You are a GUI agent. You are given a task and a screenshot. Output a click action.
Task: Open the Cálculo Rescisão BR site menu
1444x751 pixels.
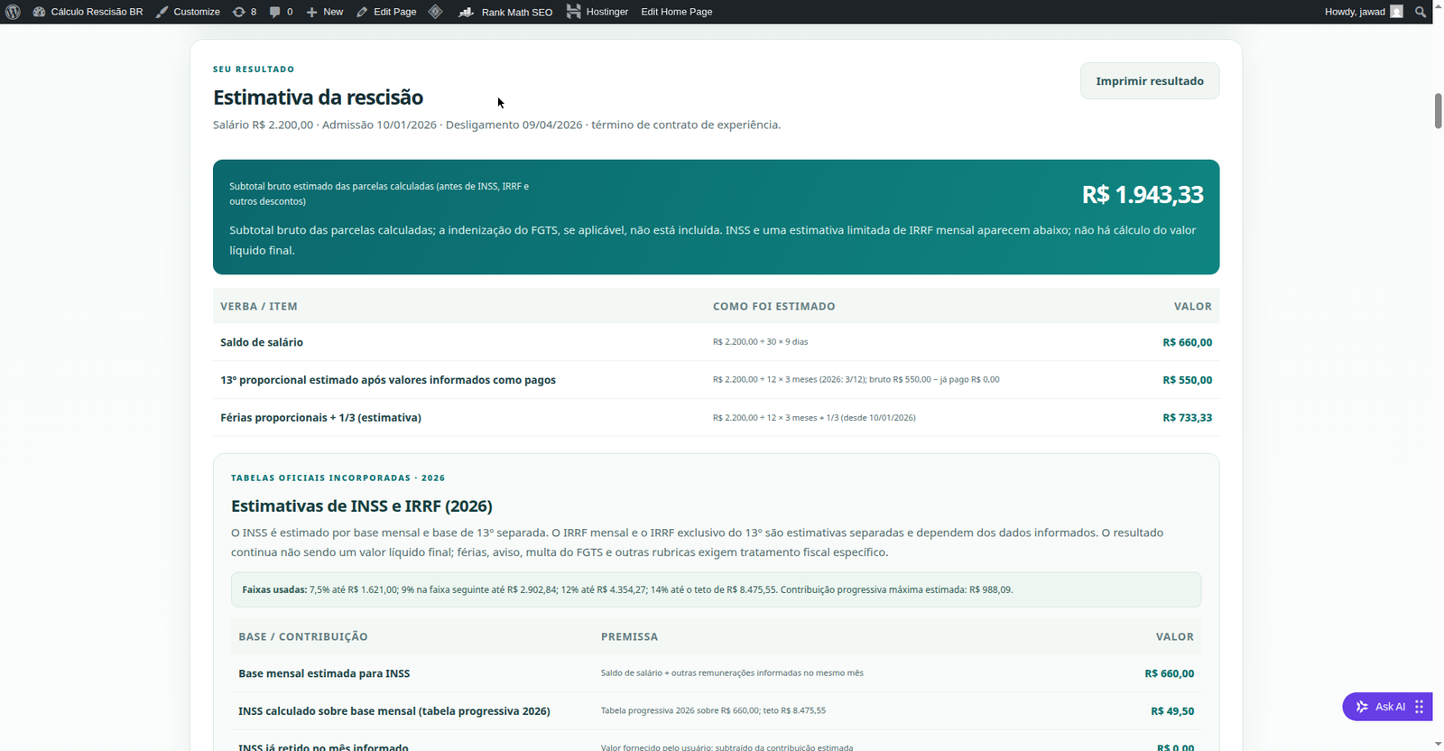(88, 12)
